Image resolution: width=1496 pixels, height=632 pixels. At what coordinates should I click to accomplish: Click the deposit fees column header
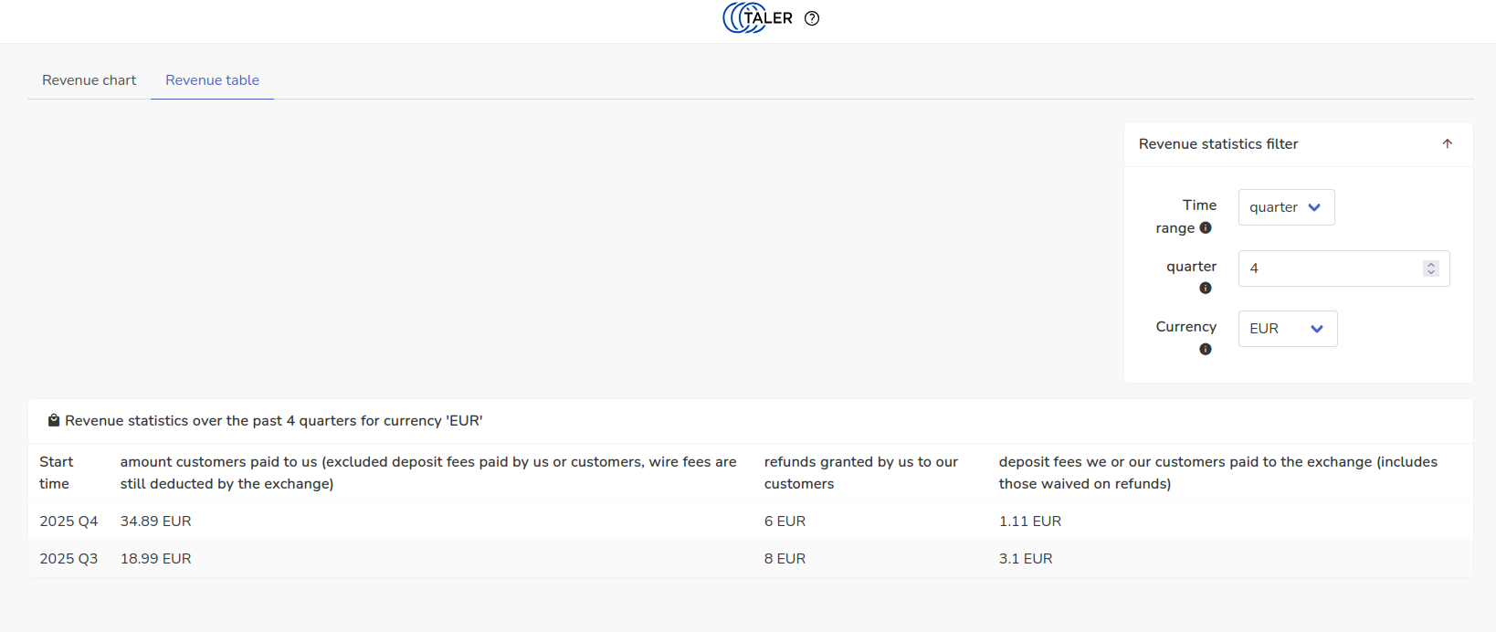[1217, 472]
